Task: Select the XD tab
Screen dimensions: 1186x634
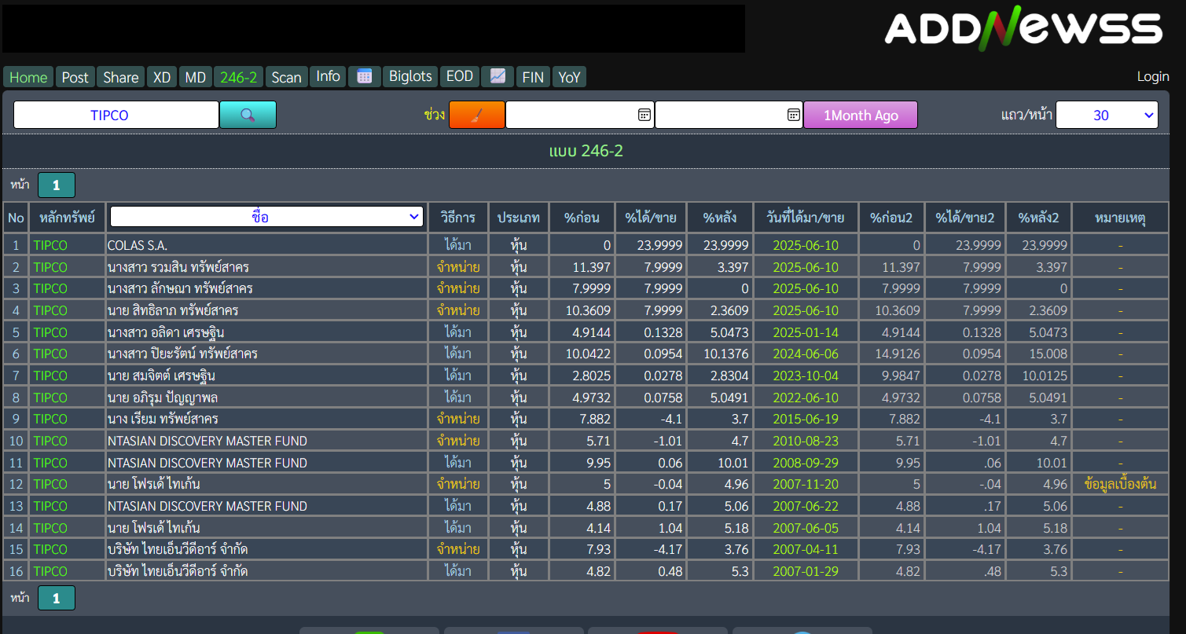Action: (162, 77)
